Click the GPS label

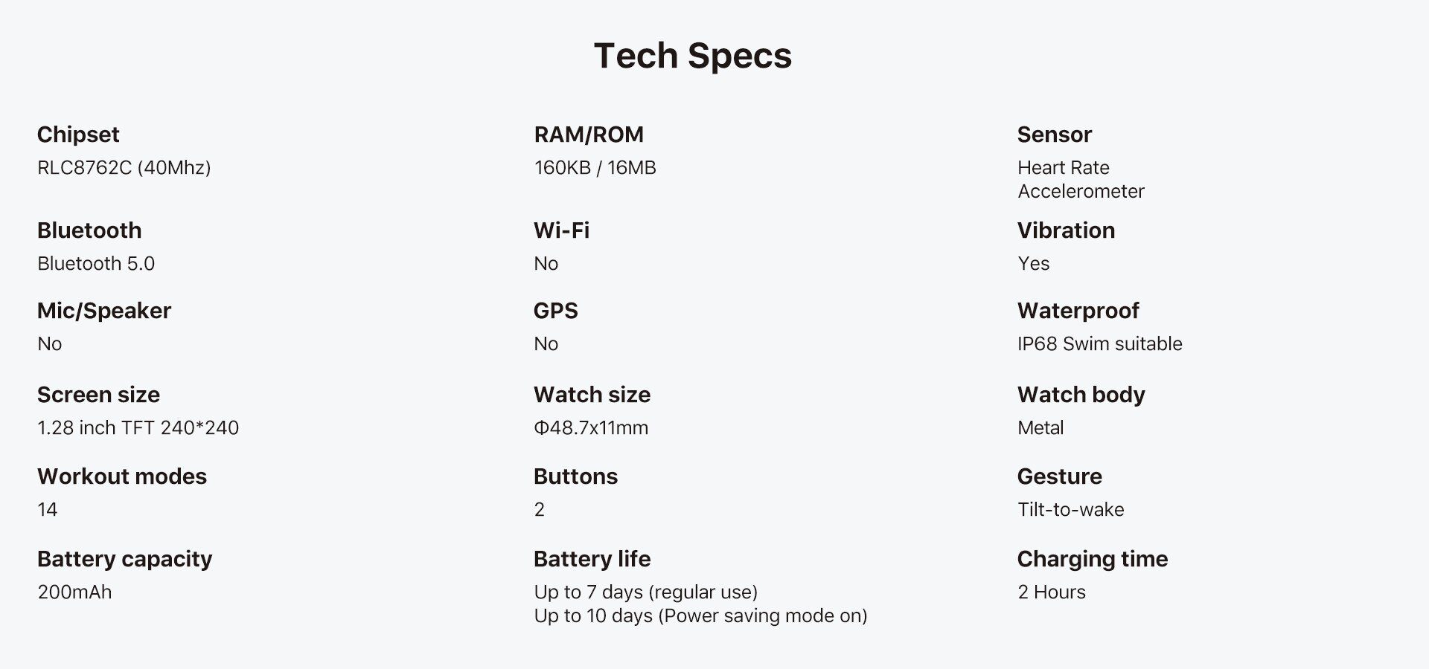[x=555, y=311]
